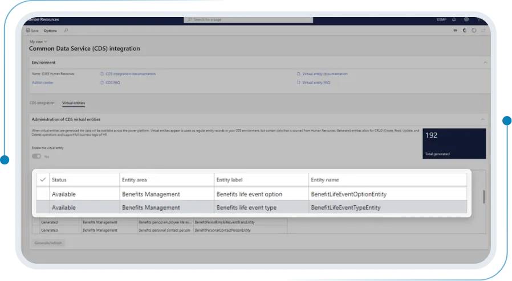Click the entity grid vertical scrollbar
512x281 pixels.
point(483,197)
